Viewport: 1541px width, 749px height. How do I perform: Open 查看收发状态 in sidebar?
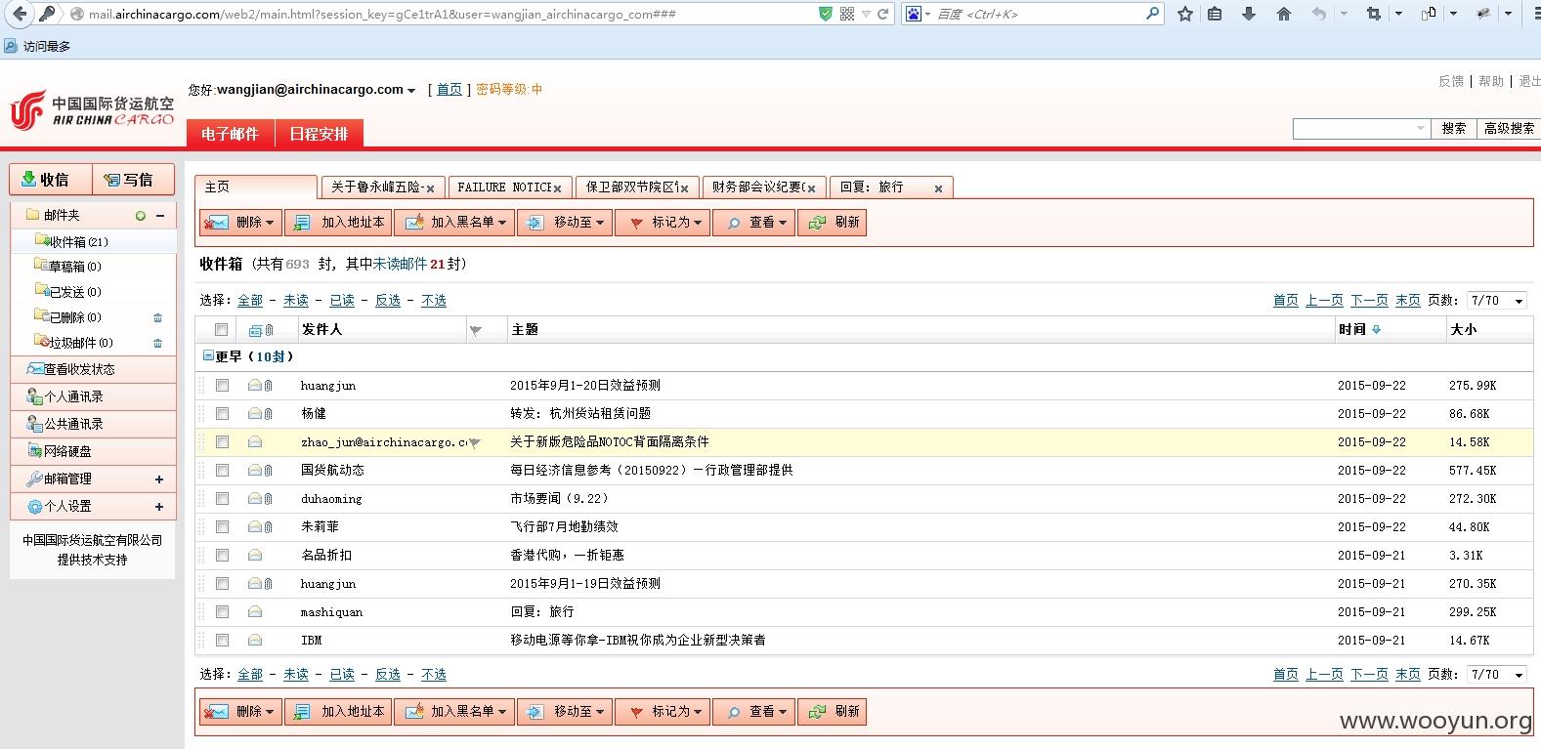[79, 369]
